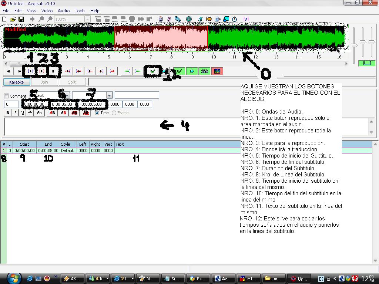Open Automation via the gear icon
Image resolution: width=379 pixels, height=284 pixels.
[189, 19]
